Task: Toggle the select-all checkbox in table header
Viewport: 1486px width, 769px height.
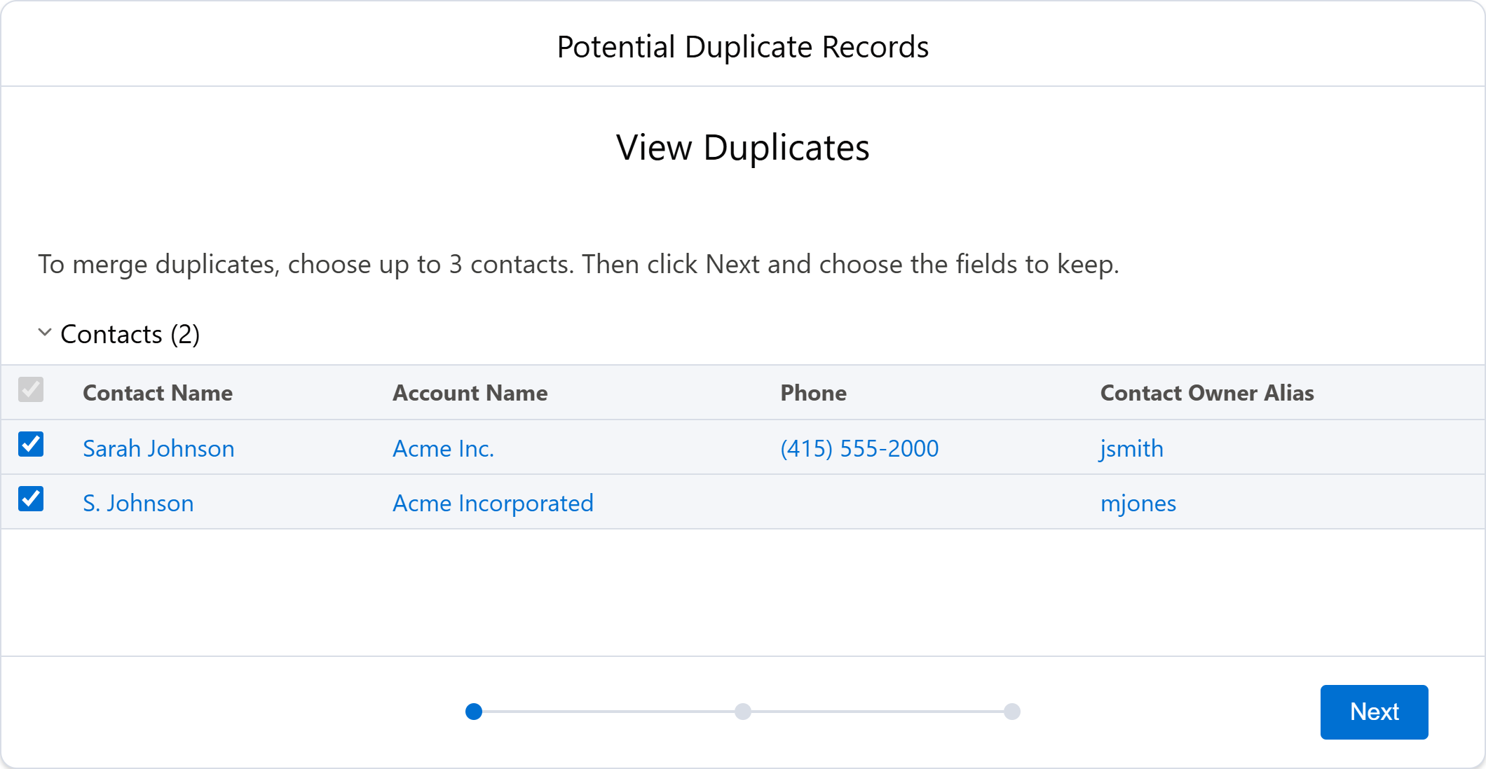Action: 31,392
